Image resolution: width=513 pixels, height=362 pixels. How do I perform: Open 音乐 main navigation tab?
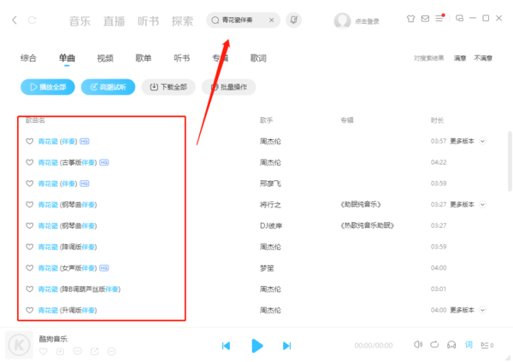(80, 21)
